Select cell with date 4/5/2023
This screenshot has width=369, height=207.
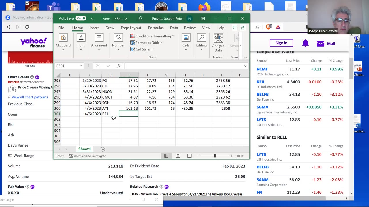[90, 108]
